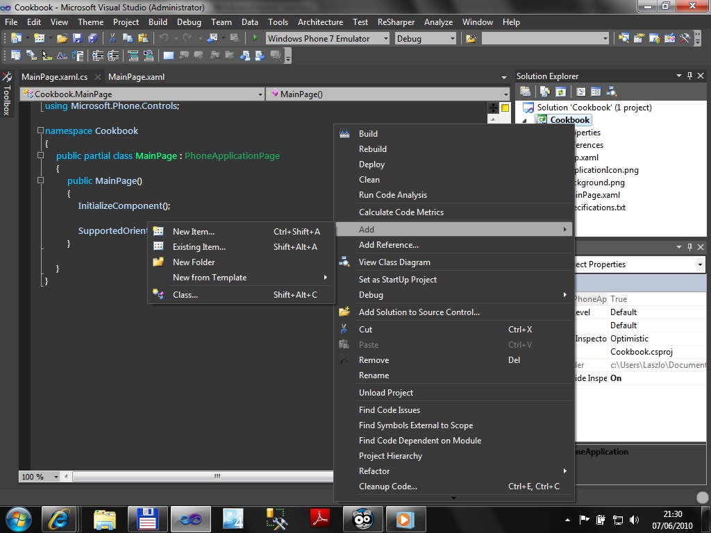The image size is (711, 533).
Task: Click the Display Object Member List icon
Action: pos(16,56)
